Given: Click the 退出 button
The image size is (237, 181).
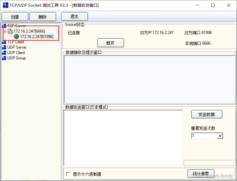Looking at the screenshot, I should click(74, 16).
